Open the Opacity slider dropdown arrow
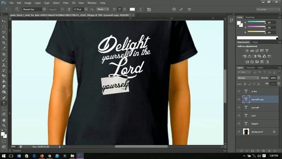 pos(279,78)
